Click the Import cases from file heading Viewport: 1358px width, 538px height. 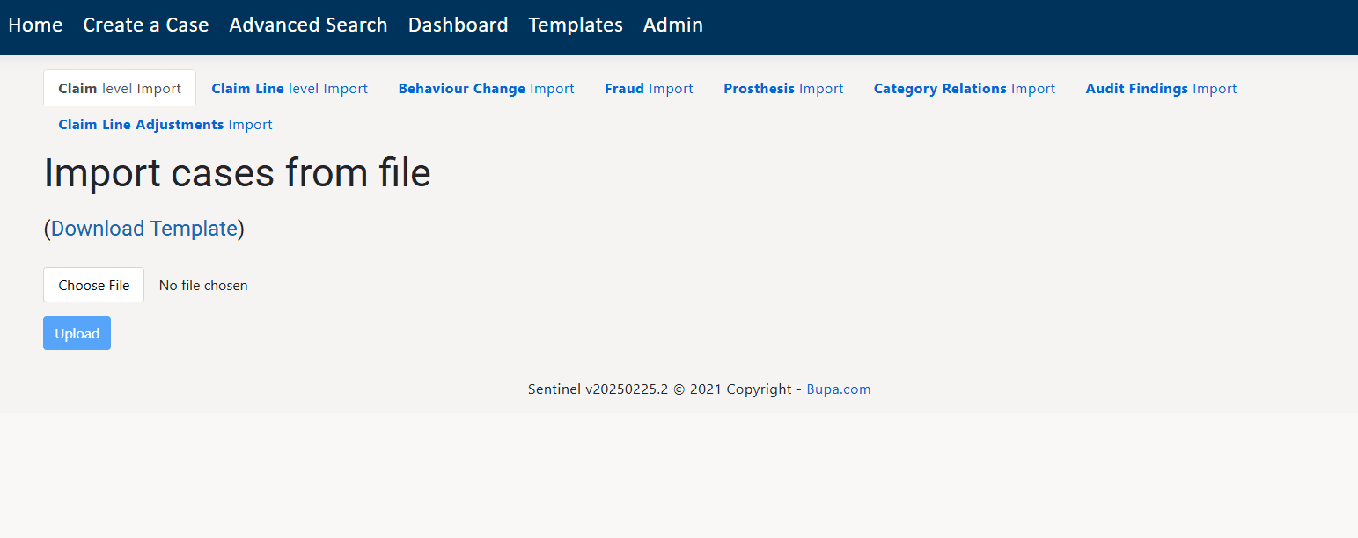237,173
